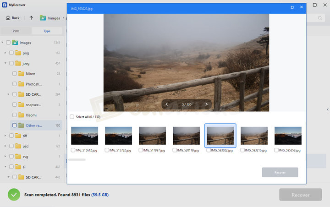Click the Images breadcrumb icon

(43, 18)
